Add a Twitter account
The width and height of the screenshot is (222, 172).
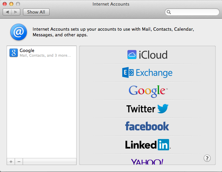click(147, 109)
